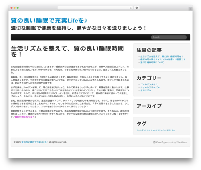Viewport: 201px width, 170px height.
Task: Click the paragraph starting まず起床後はカーテンを
Action: tap(70, 92)
